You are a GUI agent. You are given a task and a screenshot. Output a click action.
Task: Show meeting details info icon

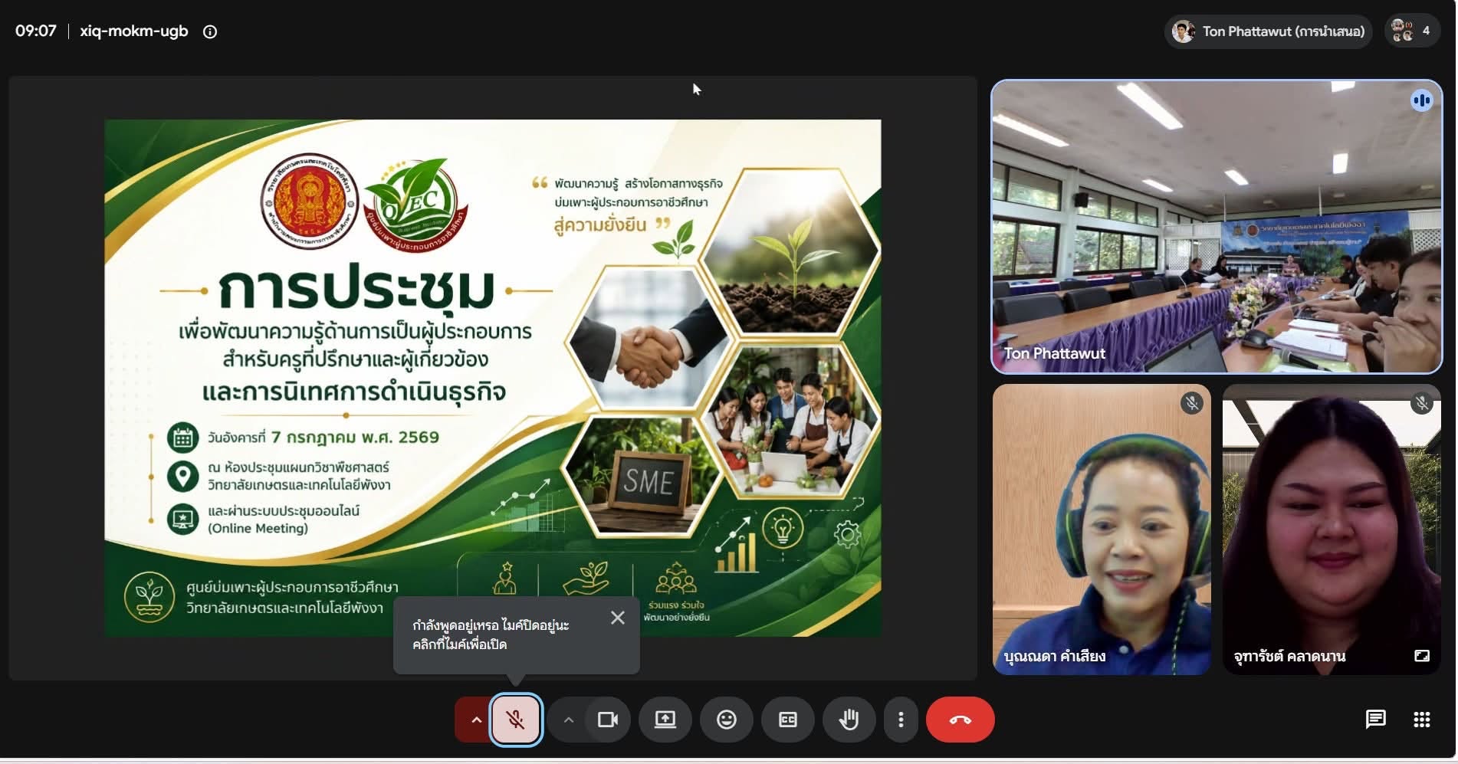coord(210,31)
